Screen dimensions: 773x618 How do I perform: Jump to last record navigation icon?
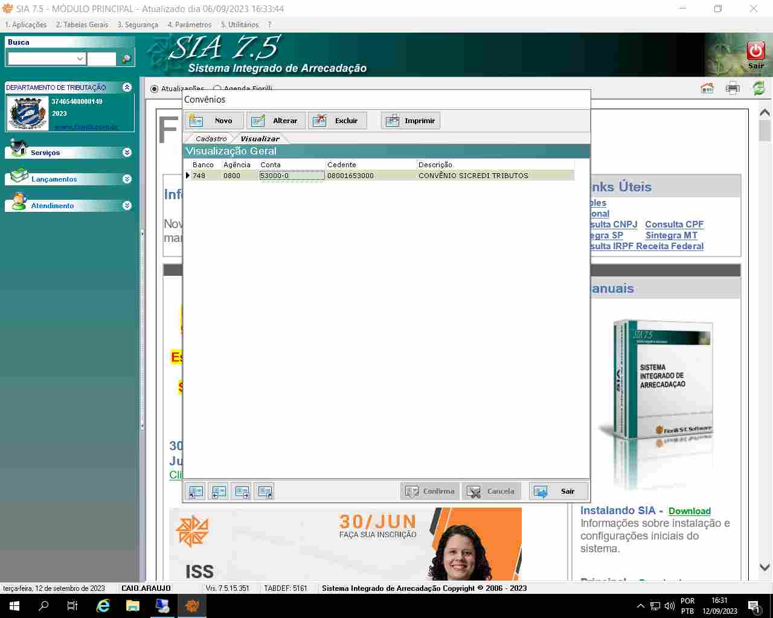pyautogui.click(x=265, y=491)
